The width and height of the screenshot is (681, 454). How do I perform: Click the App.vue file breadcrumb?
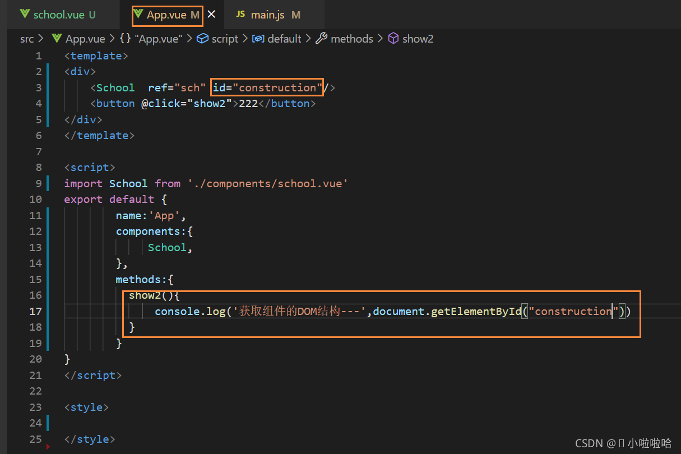click(85, 39)
